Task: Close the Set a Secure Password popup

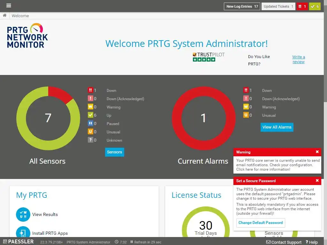Action: [x=317, y=181]
